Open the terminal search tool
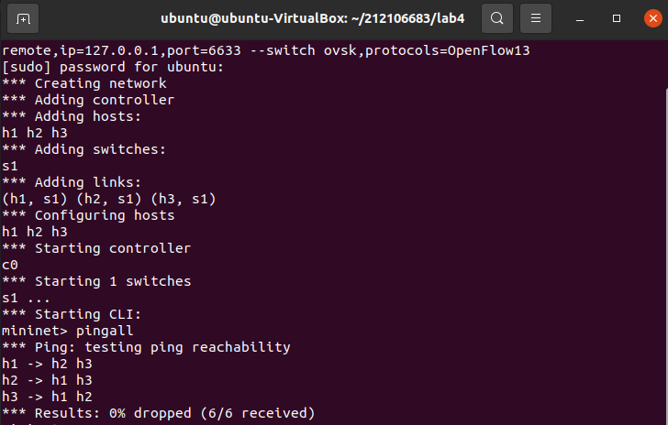The width and height of the screenshot is (668, 425). tap(497, 18)
